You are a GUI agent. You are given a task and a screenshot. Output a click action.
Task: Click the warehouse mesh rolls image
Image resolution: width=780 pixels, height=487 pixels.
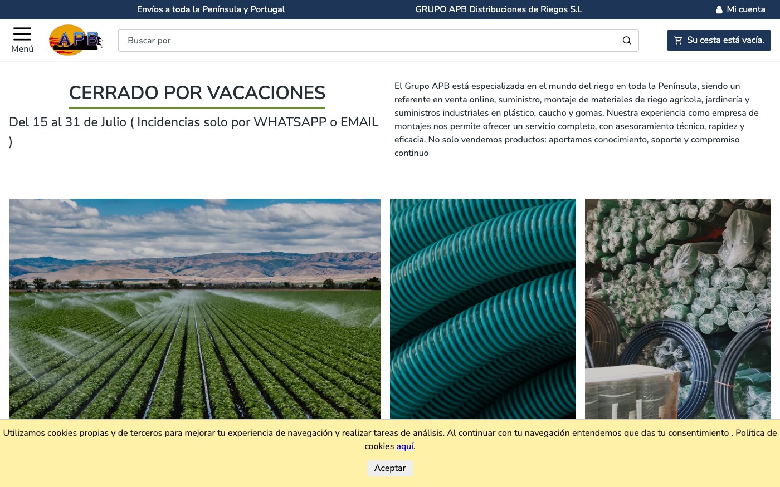point(678,309)
